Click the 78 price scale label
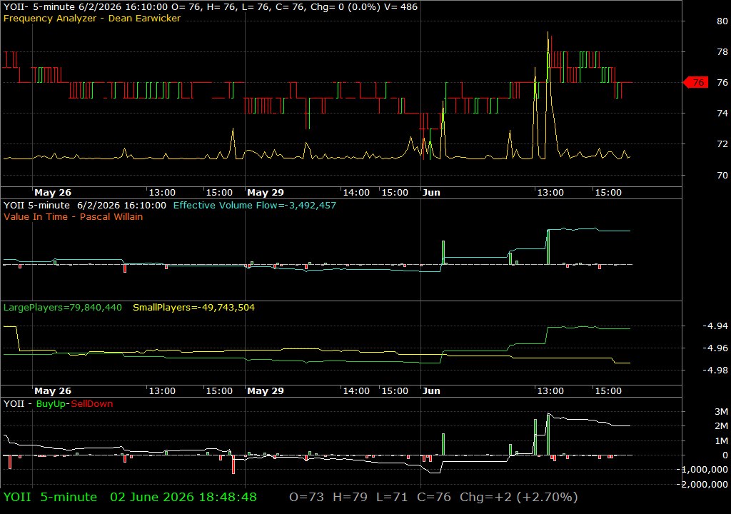Screen dimensions: 731x514 (722, 52)
